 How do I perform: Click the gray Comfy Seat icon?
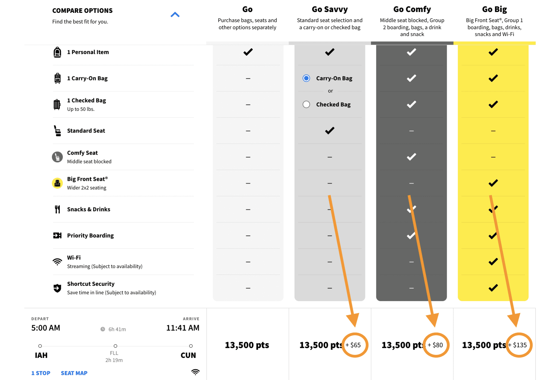(57, 157)
